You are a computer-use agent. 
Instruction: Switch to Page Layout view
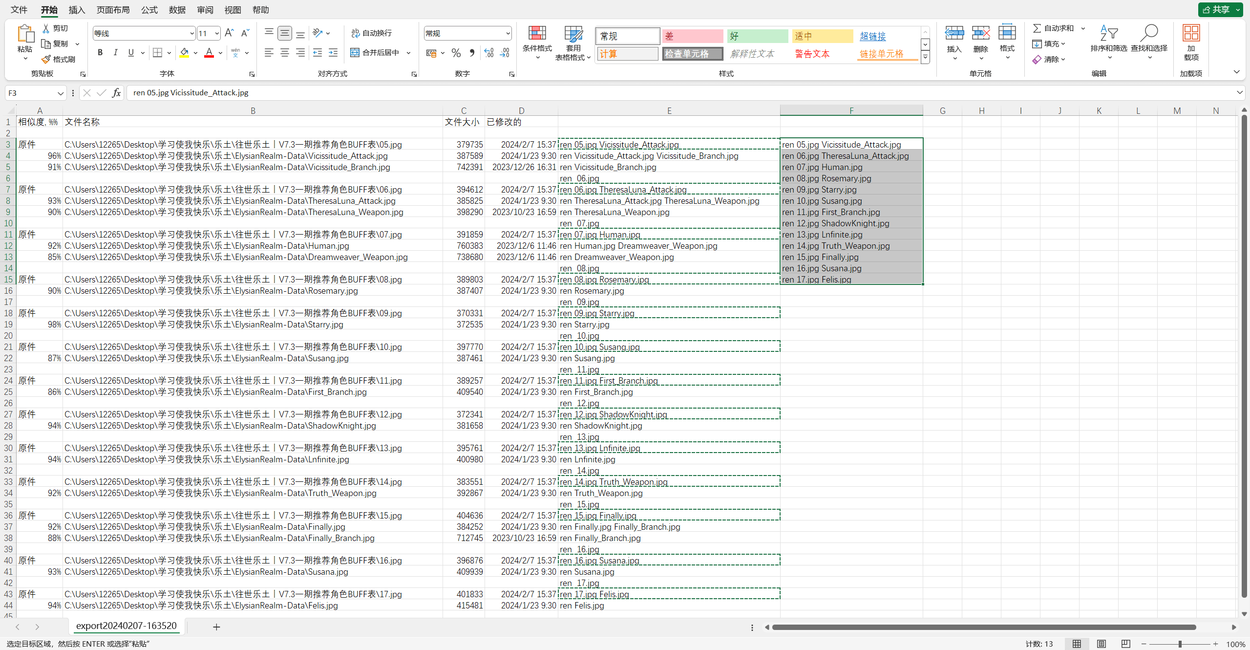click(1101, 644)
